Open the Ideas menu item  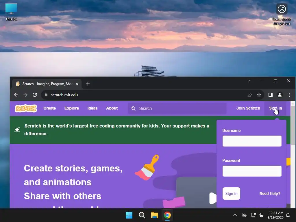(92, 108)
